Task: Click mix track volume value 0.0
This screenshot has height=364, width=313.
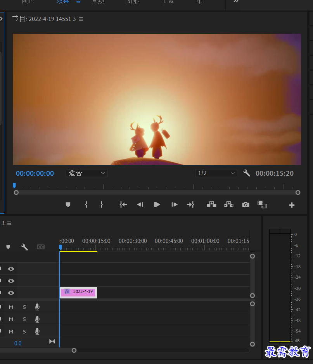Action: coord(18,343)
